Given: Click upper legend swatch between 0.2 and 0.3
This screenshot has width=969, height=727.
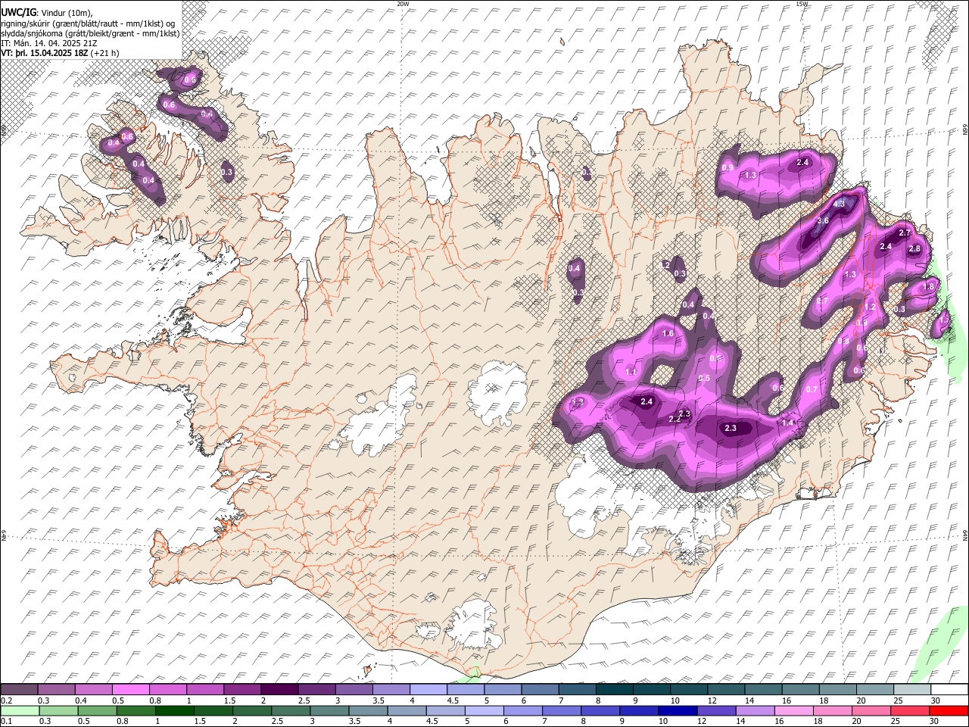Looking at the screenshot, I should (20, 689).
